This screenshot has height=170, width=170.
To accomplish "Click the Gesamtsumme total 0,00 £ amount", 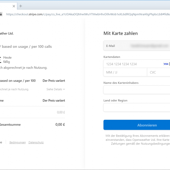I will (60, 124).
